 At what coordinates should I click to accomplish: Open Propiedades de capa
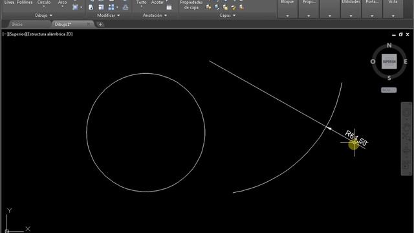coord(191,5)
